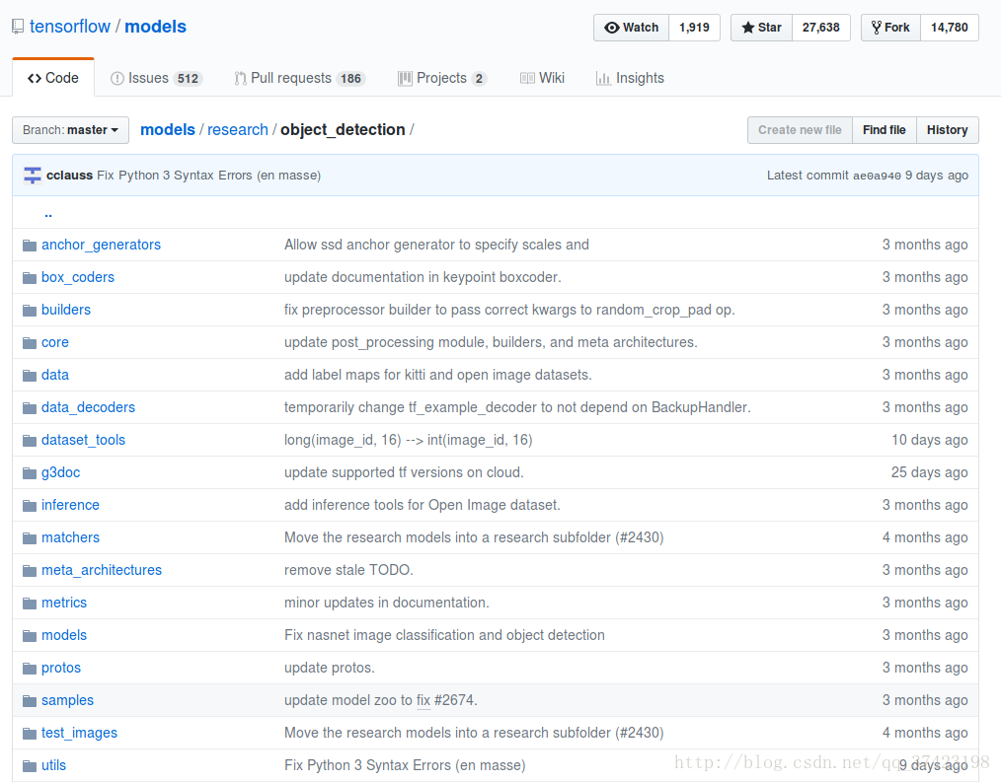The image size is (1001, 782).
Task: Open the test_images folder link
Action: point(79,733)
